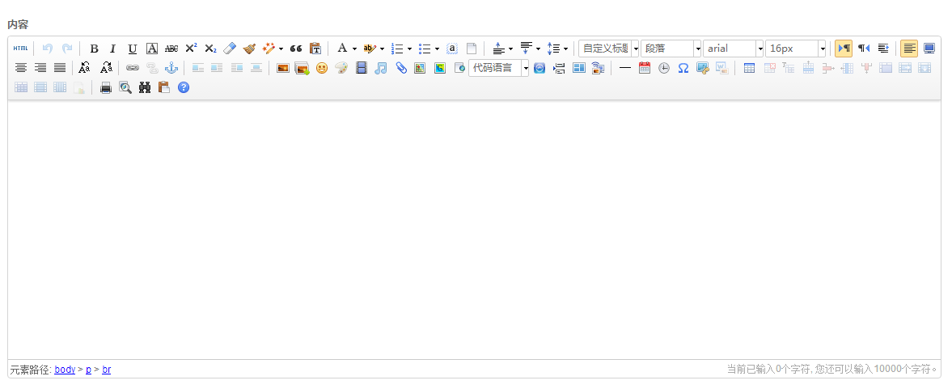Insert a video with the film icon
Image resolution: width=952 pixels, height=389 pixels.
(362, 68)
